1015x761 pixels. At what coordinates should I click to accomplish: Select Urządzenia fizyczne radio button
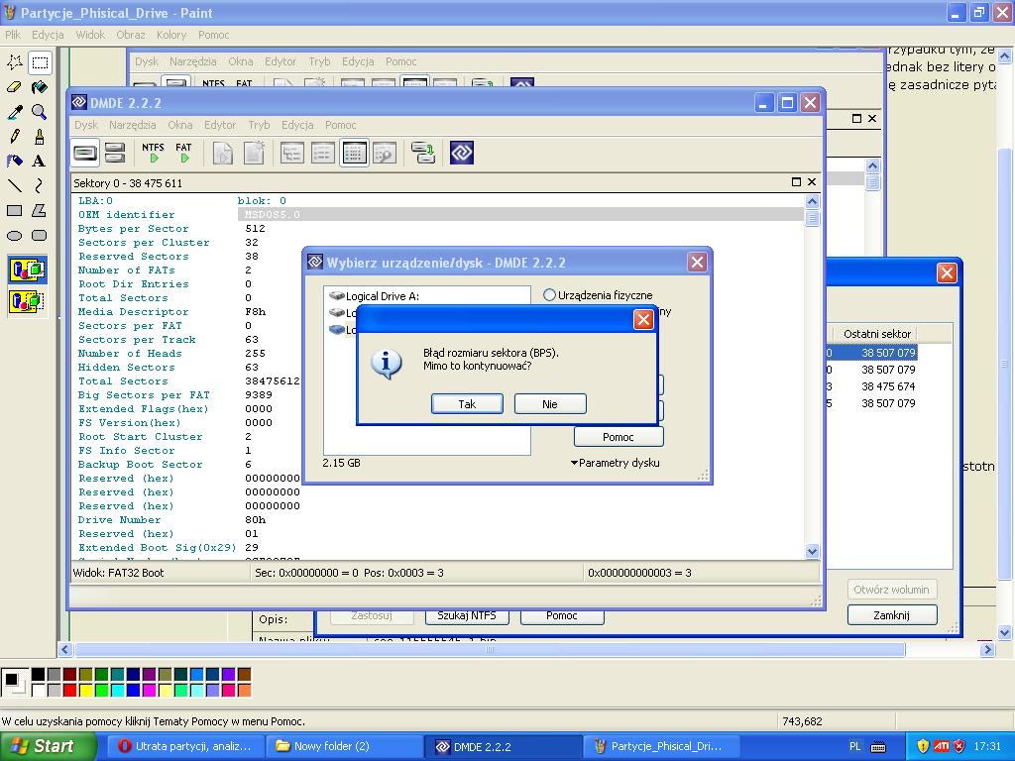549,295
